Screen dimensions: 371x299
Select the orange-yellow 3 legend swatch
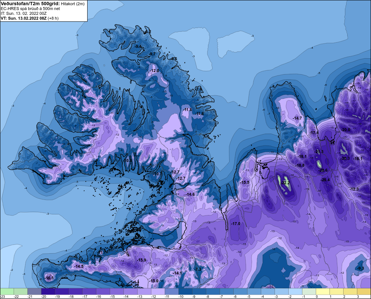click(364, 291)
